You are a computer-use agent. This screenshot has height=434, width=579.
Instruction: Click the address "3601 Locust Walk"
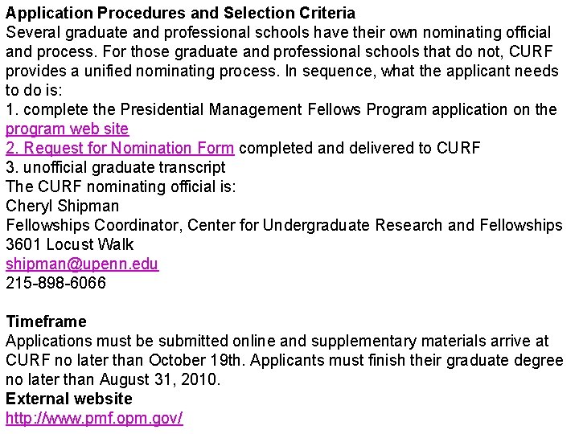click(70, 244)
